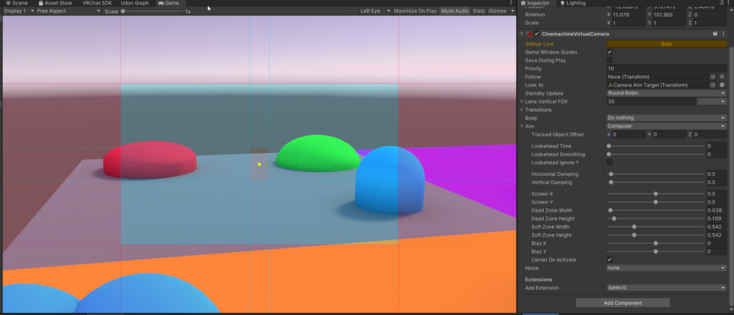Open CinemachineVirtualCamera component context menu
Screen dimensions: 734x315
[x=724, y=34]
